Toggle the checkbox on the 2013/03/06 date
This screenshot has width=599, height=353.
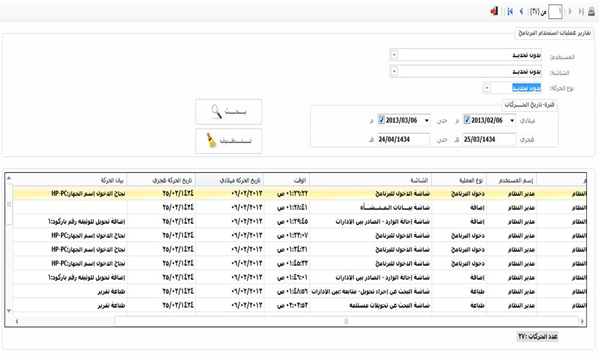382,120
